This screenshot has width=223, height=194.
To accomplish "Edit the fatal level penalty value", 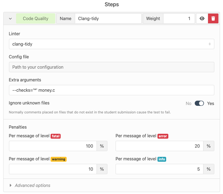I will tap(53, 146).
